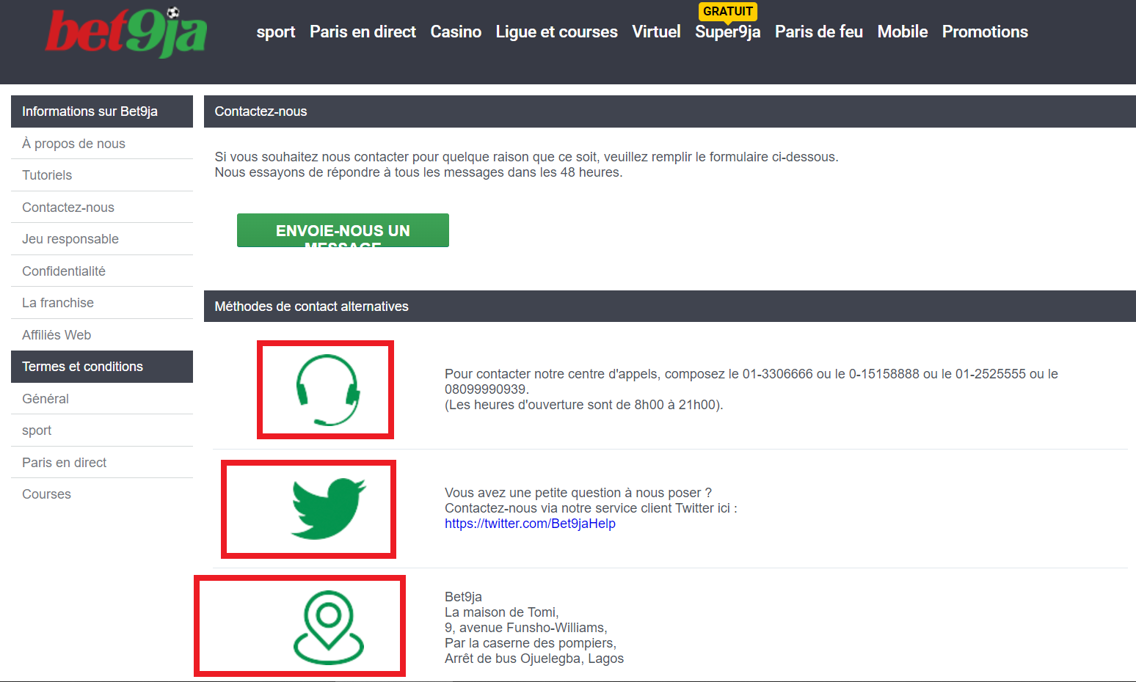Screen dimensions: 1136x682
Task: Click the green headset call-center icon
Action: [327, 389]
